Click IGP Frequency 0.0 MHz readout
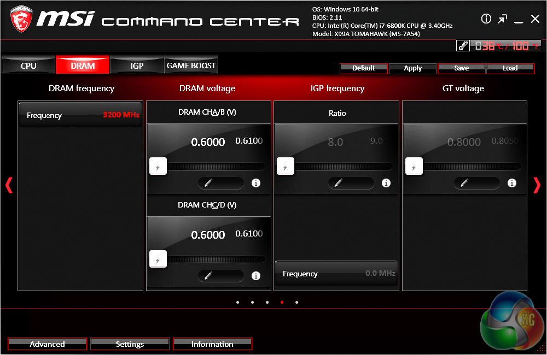The height and width of the screenshot is (355, 547). point(380,273)
